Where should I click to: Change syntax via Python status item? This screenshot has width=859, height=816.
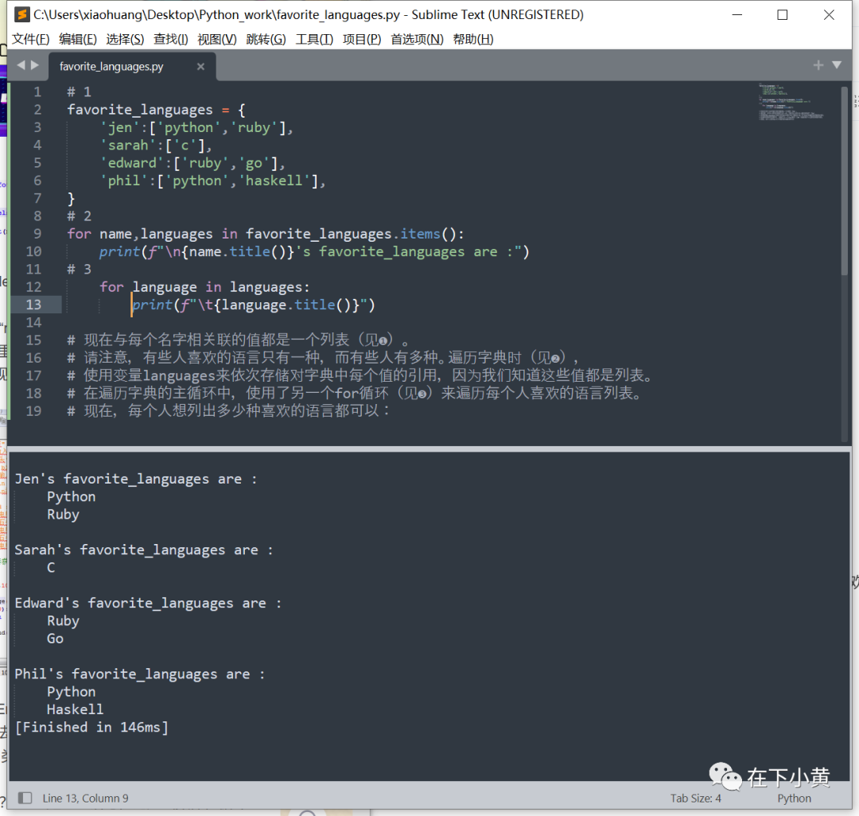tap(794, 799)
